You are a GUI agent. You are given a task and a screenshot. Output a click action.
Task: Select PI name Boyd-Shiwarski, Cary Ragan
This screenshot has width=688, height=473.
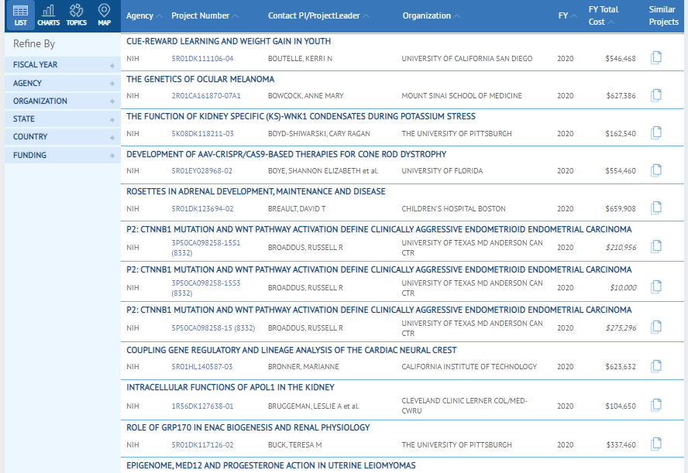319,134
